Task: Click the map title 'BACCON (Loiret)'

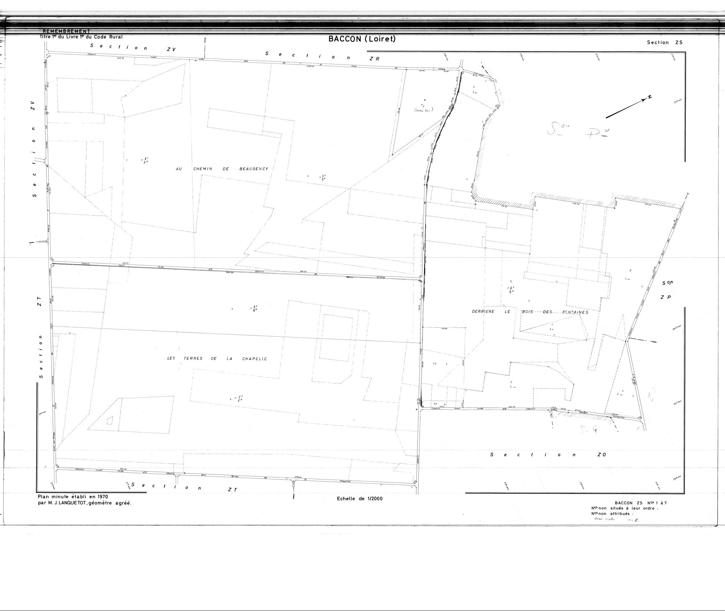Action: point(362,39)
